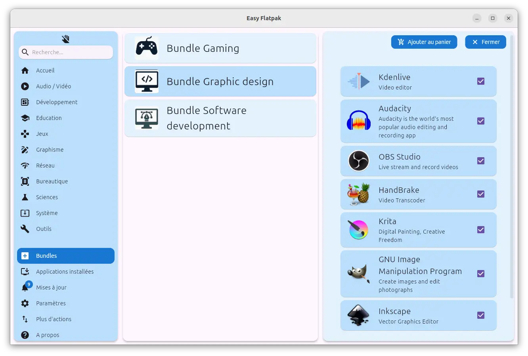The height and width of the screenshot is (356, 528).
Task: Select the Bundle Graphic design entry
Action: pos(220,82)
